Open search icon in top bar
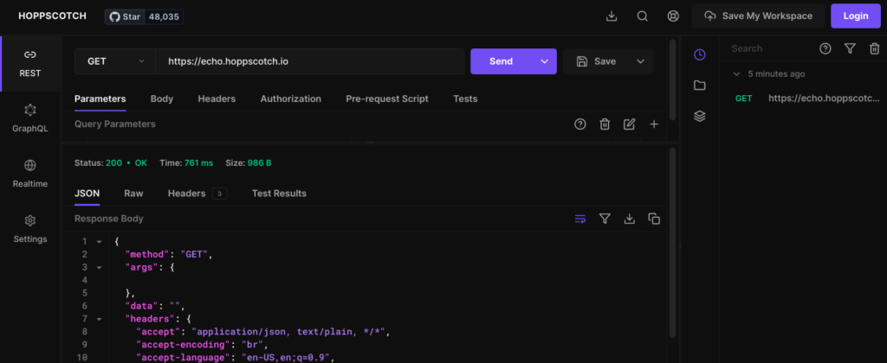 642,16
